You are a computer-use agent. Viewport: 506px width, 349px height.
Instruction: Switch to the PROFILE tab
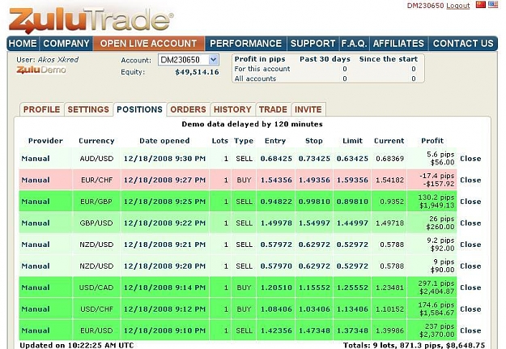point(41,109)
